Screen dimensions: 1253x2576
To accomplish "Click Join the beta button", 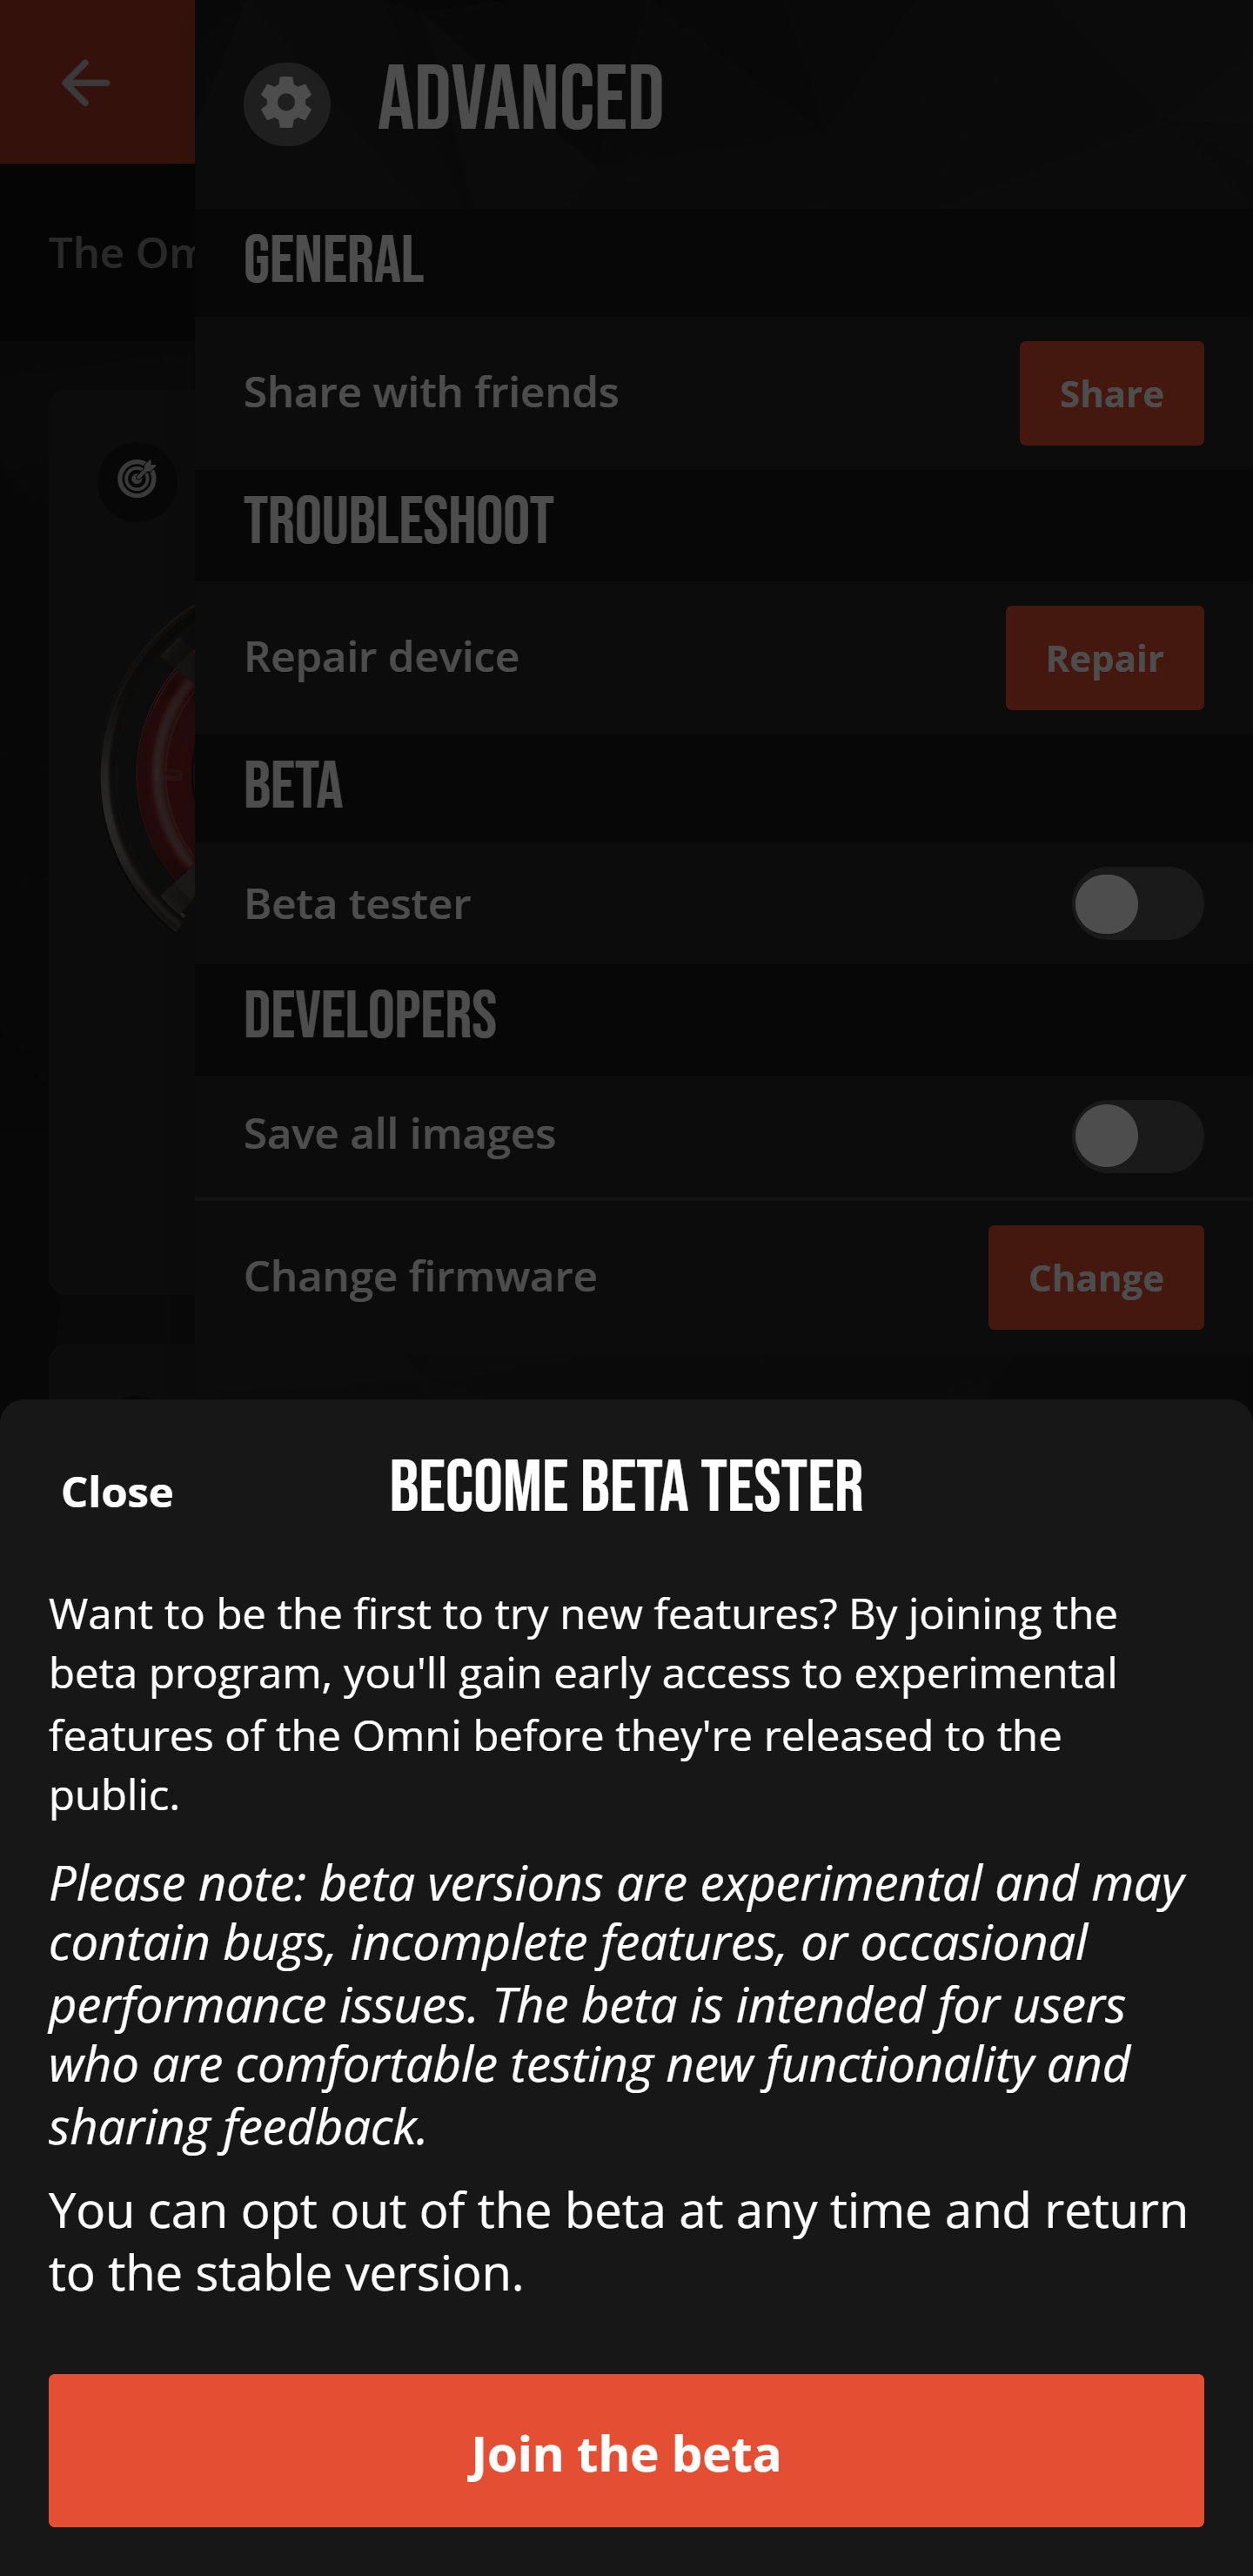I will pyautogui.click(x=626, y=2450).
